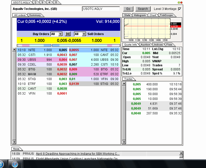Open the Buy Orders All dropdown

click(56, 34)
